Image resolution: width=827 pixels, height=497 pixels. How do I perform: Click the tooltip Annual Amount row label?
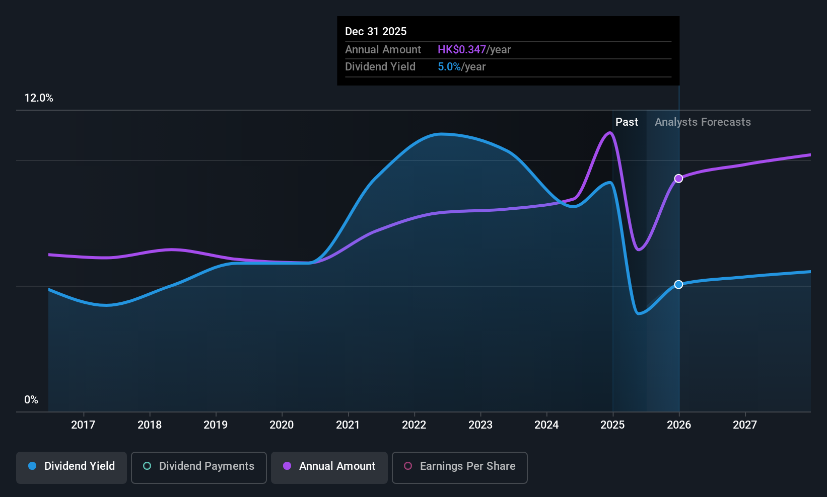383,50
